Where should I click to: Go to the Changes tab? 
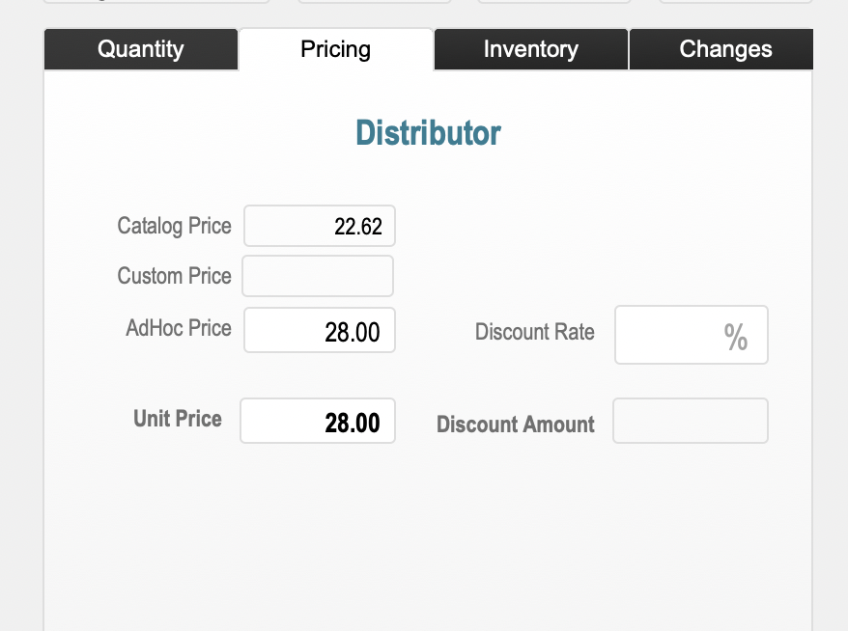tap(724, 49)
